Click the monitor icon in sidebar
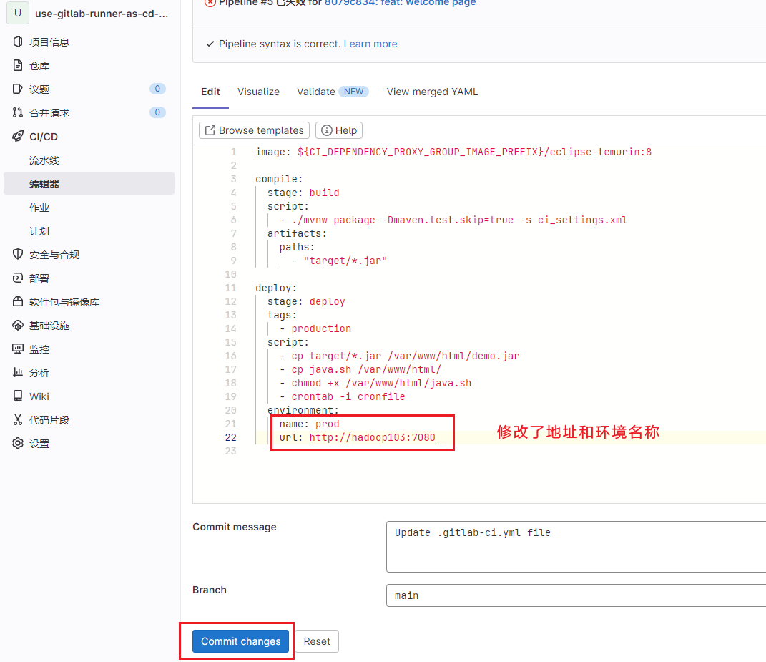 (18, 349)
